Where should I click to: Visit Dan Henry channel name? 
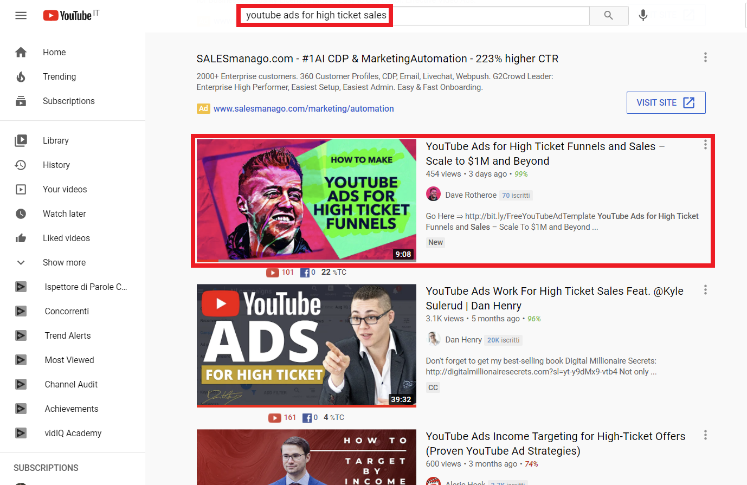click(463, 340)
